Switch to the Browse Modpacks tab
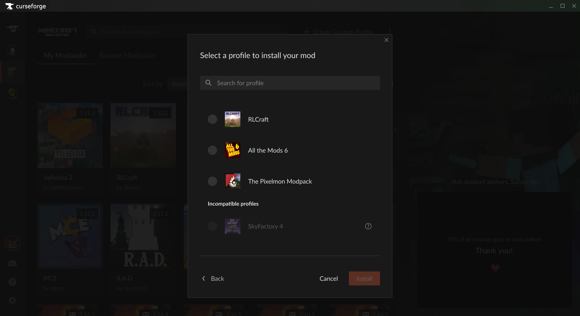Screen dimensions: 580x316 [127, 55]
